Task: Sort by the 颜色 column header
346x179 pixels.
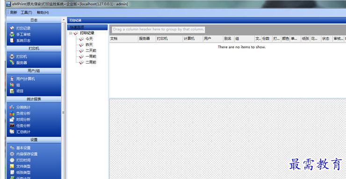Action: click(x=285, y=39)
